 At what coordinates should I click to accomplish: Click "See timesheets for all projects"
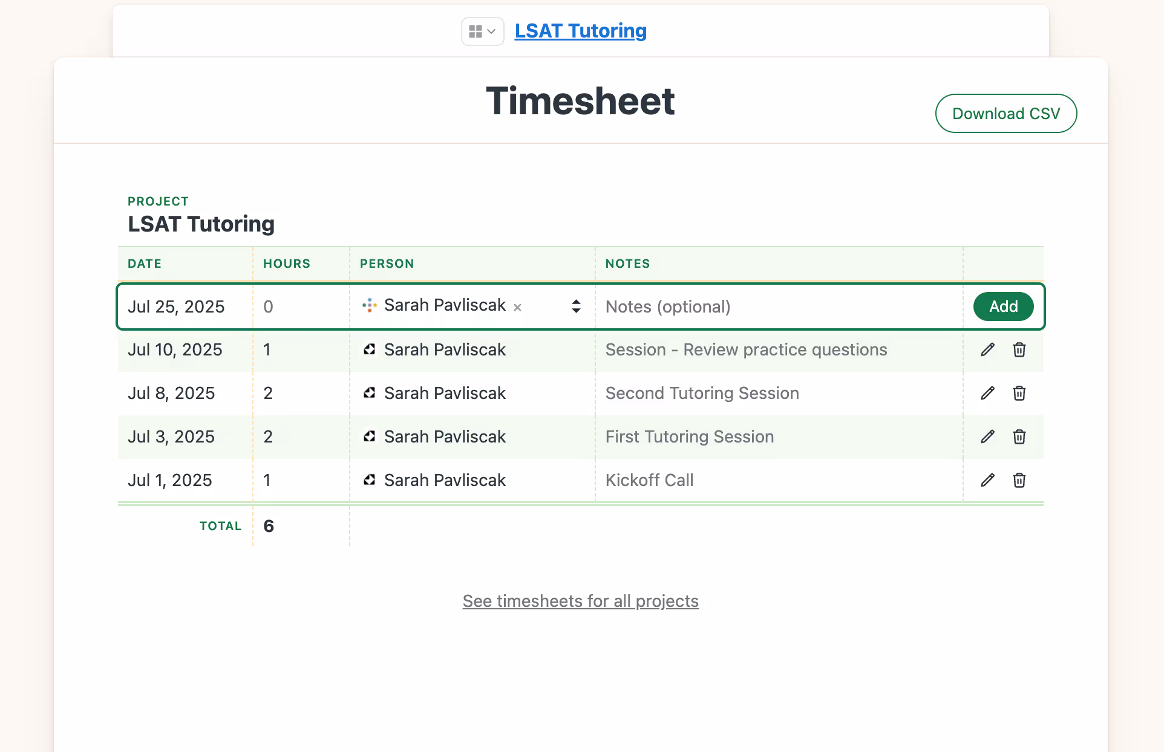tap(580, 601)
